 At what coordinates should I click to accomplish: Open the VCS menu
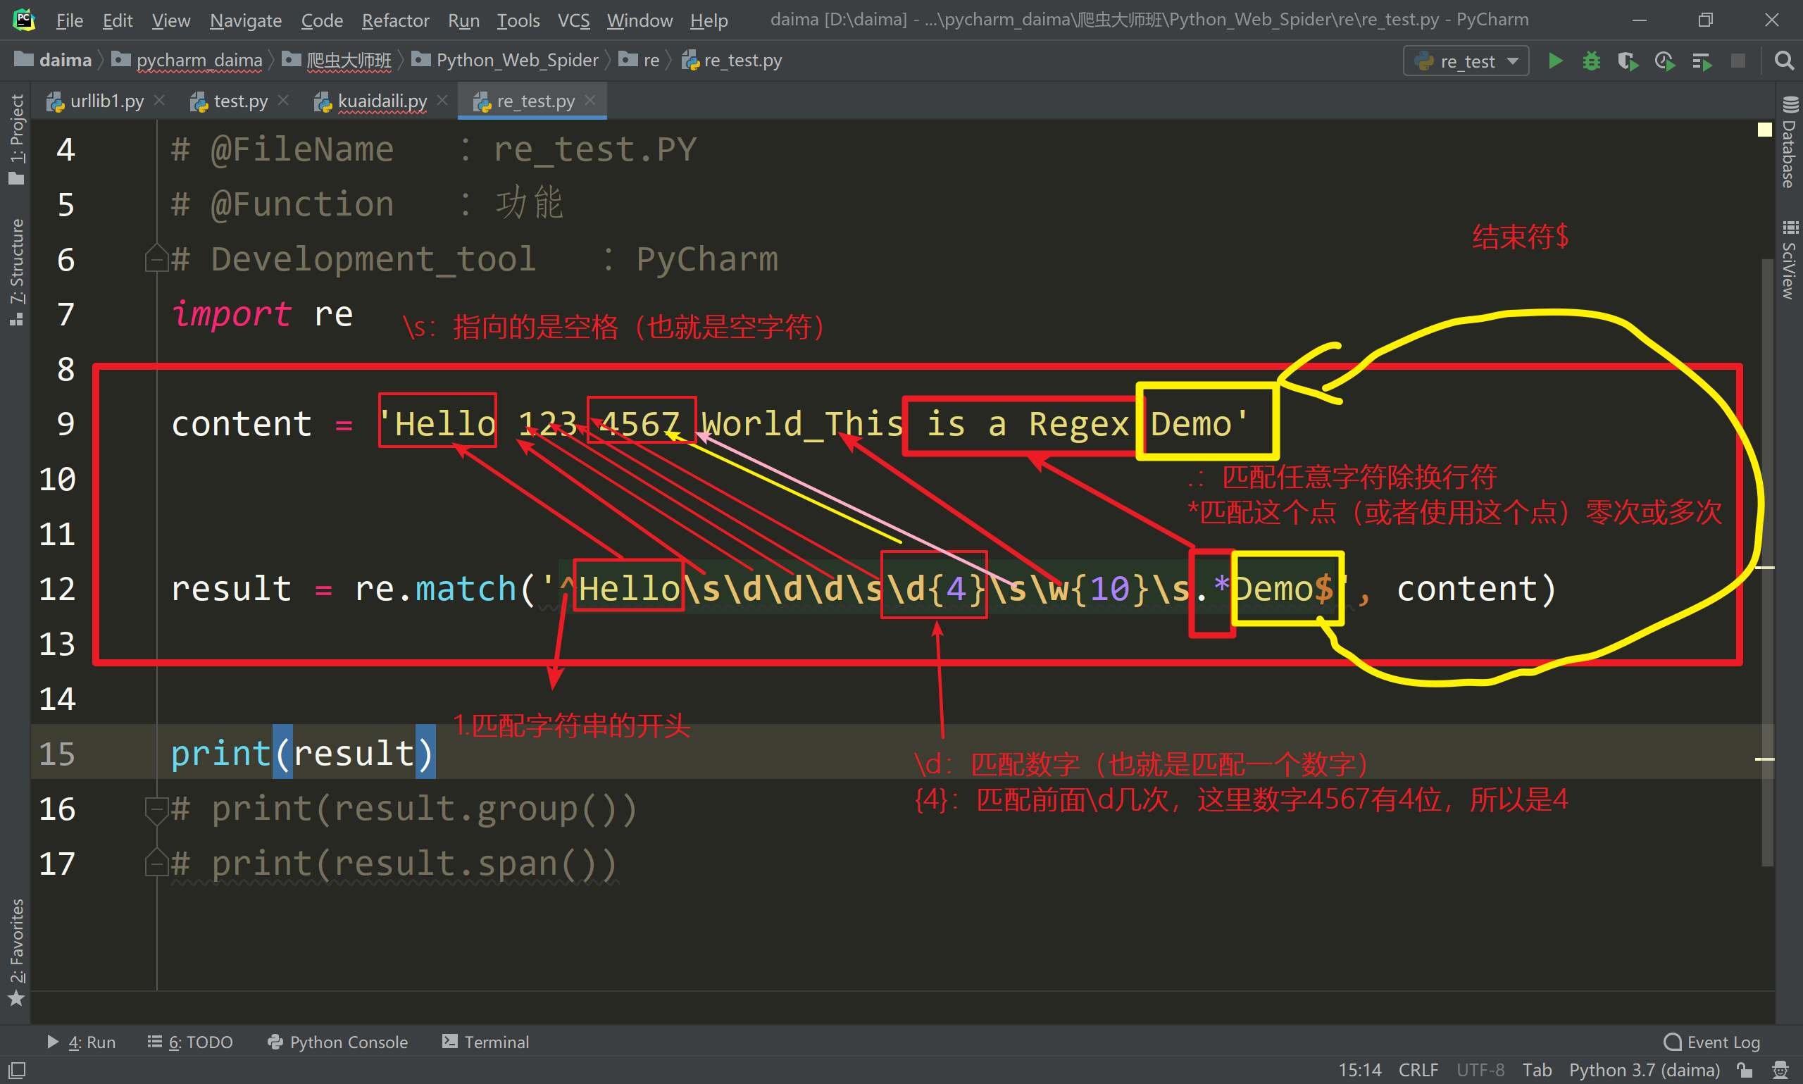pyautogui.click(x=573, y=20)
